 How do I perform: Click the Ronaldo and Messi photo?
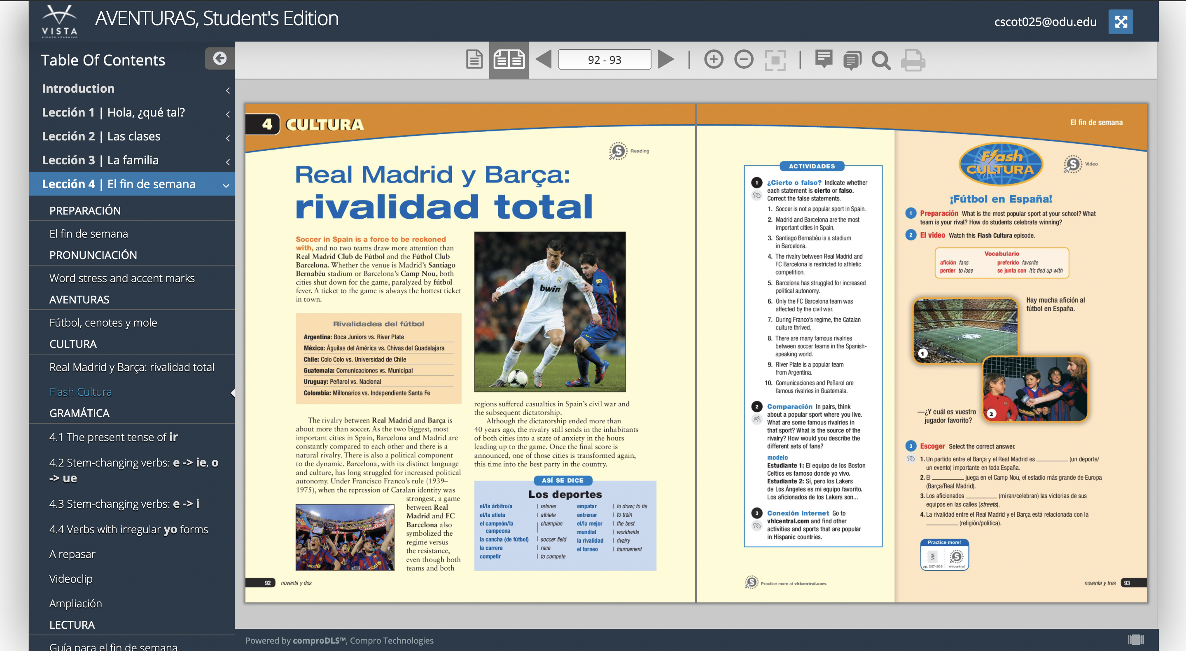coord(550,312)
